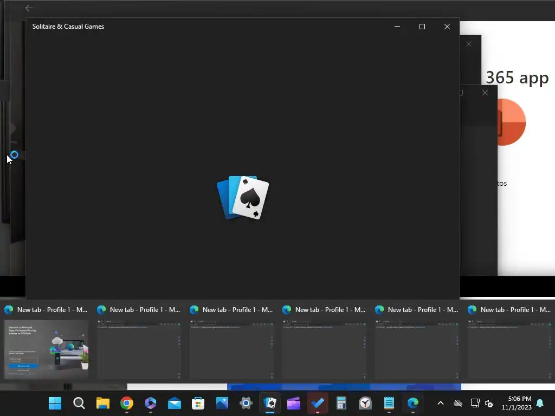Viewport: 555px width, 416px height.
Task: Open the Clipchamp video editor icon
Action: [294, 403]
